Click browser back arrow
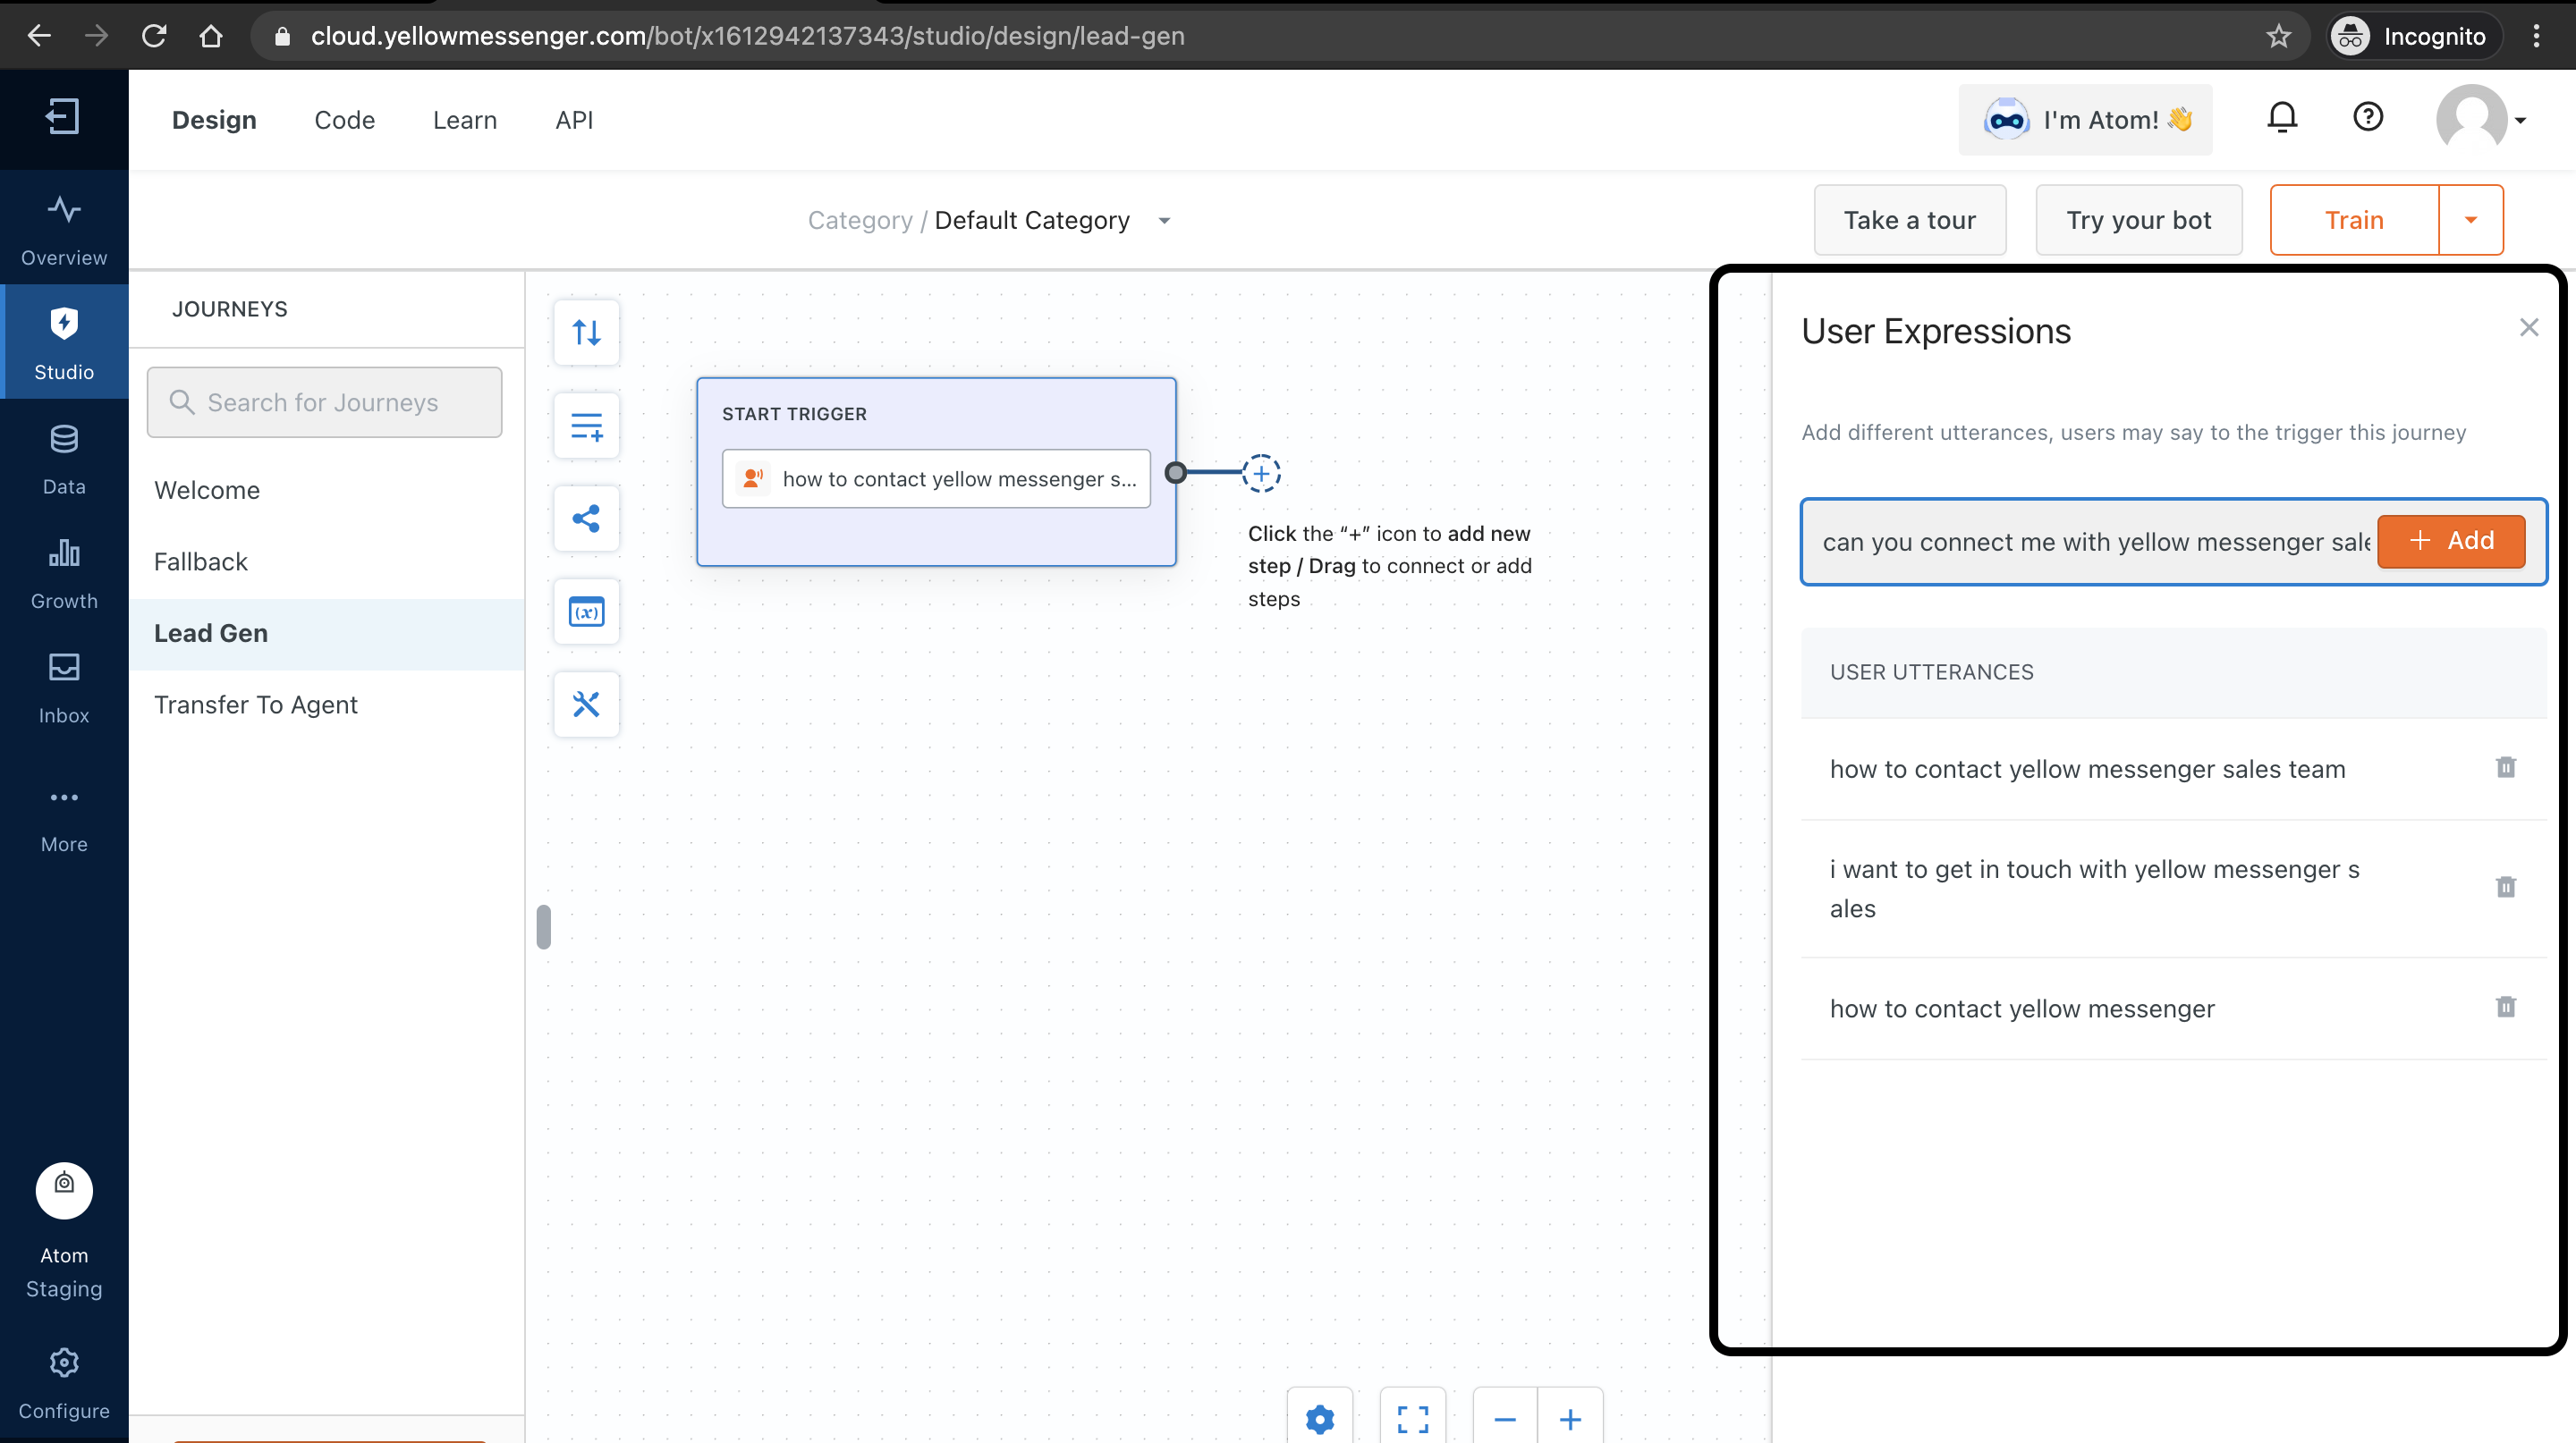 (x=38, y=36)
